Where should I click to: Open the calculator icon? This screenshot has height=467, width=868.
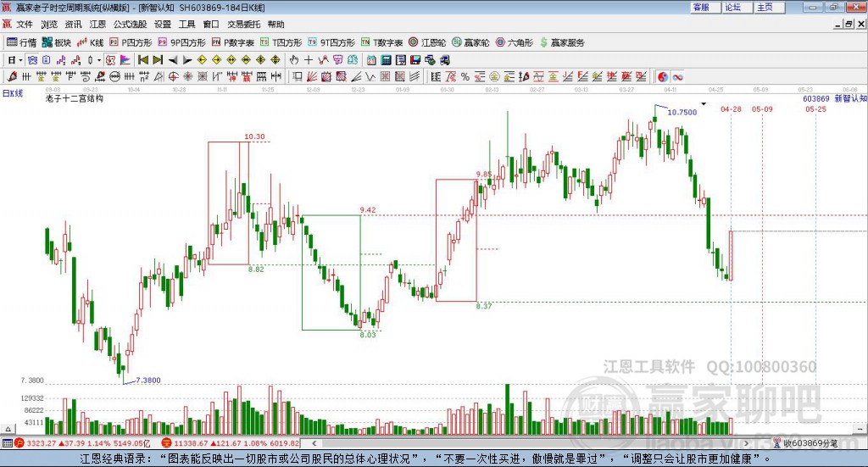click(386, 60)
